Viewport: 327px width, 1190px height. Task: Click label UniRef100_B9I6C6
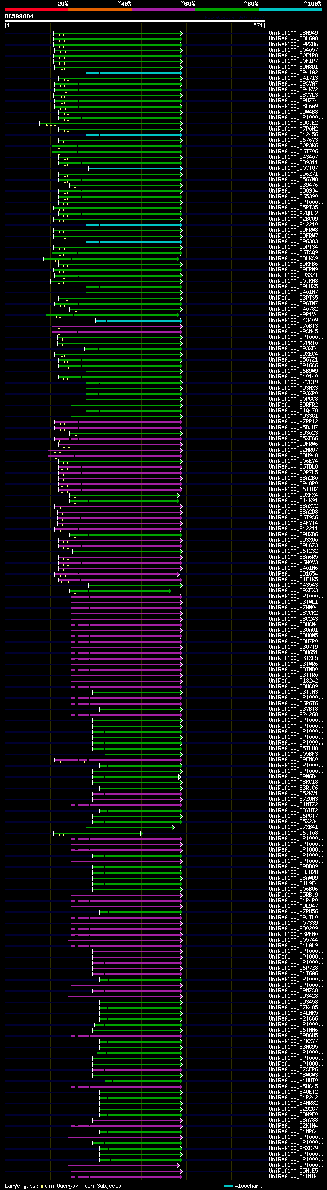point(293,366)
